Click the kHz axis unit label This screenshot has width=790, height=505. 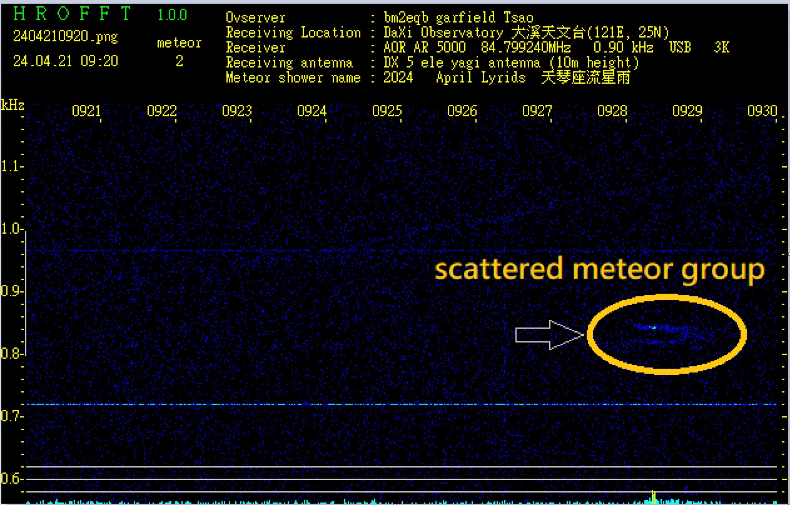13,105
